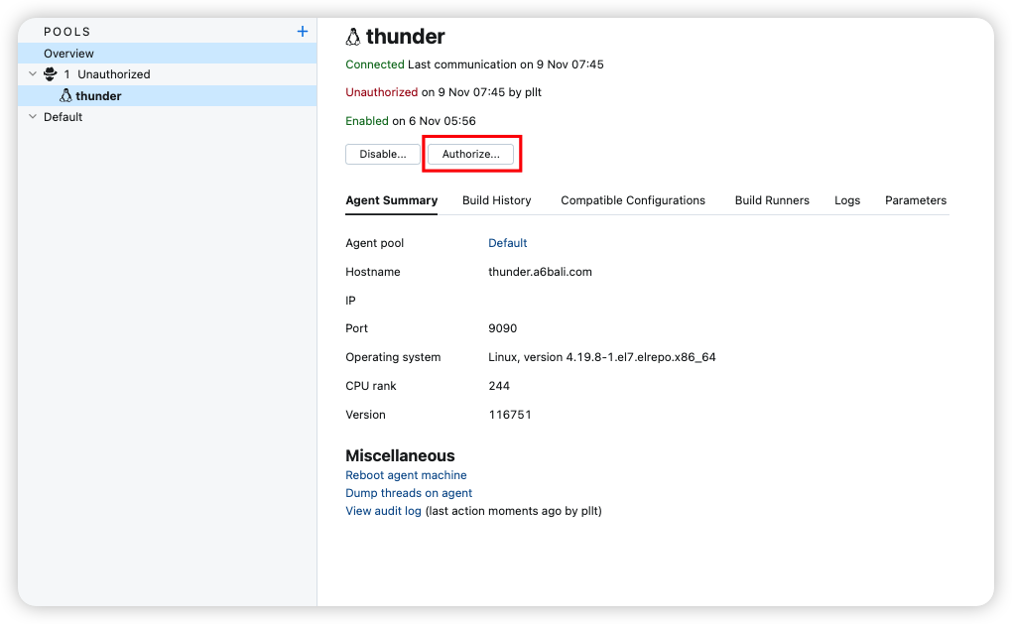Click the version number 116751

pyautogui.click(x=509, y=415)
